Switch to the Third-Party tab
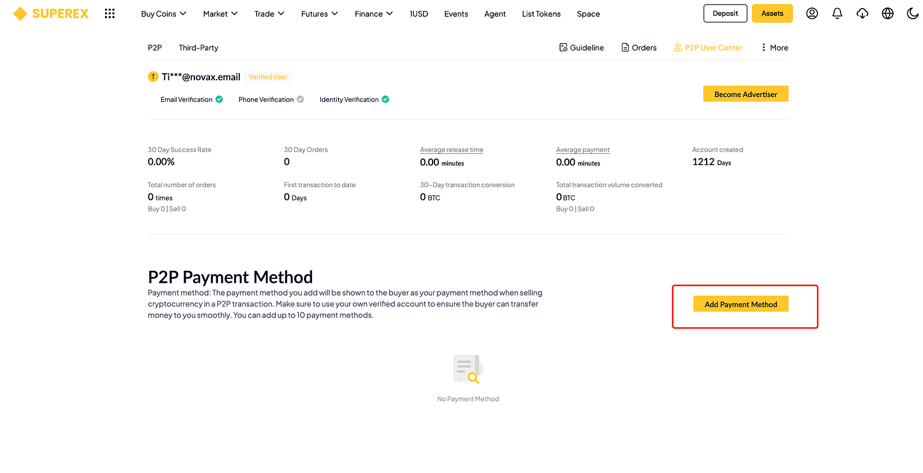Image resolution: width=923 pixels, height=473 pixels. (x=198, y=48)
